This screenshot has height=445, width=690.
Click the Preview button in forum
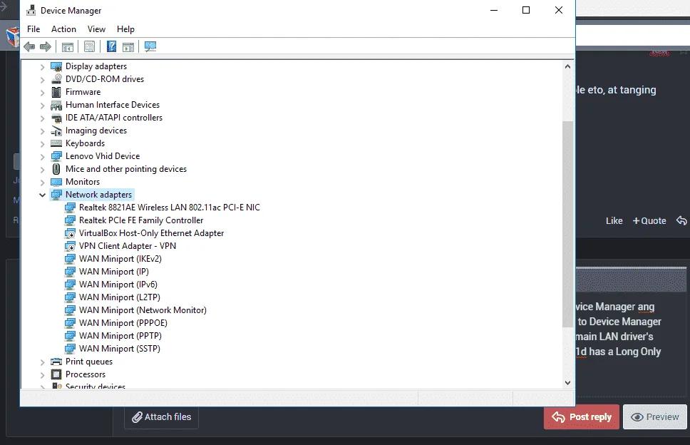[x=655, y=416]
